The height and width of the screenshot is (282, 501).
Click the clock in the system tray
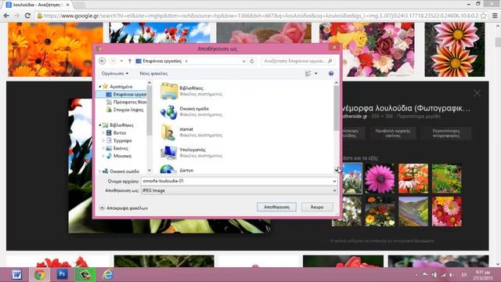tap(482, 275)
